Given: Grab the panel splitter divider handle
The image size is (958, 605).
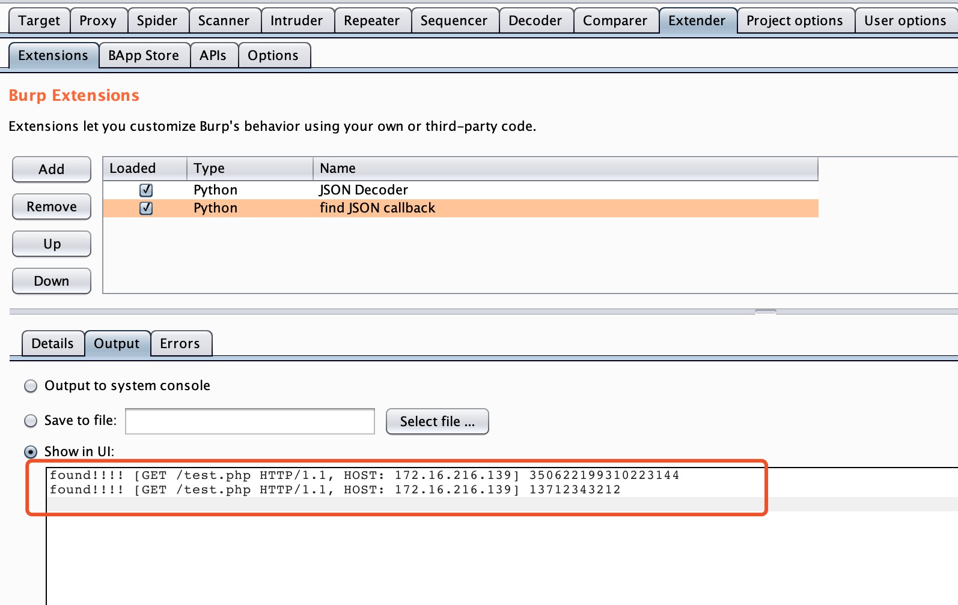Looking at the screenshot, I should (x=765, y=312).
